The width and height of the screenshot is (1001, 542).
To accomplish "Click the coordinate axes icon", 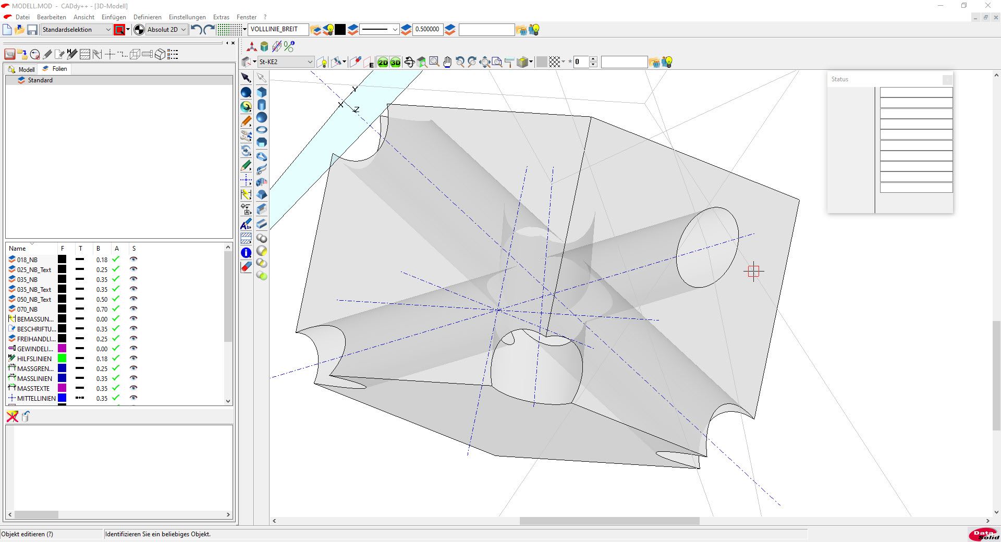I will 251,47.
